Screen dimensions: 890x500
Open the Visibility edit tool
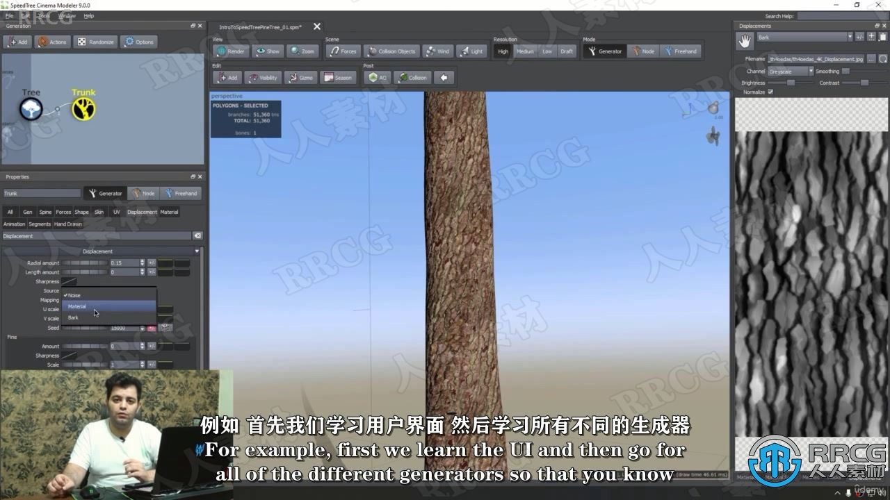click(x=262, y=78)
